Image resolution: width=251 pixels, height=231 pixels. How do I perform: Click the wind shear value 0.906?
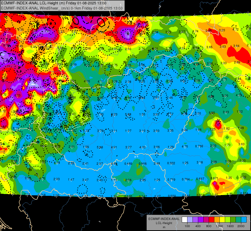143,164
